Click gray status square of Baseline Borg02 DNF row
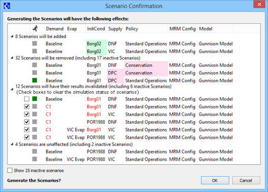Viewport: 268px width, 192px height. coord(35,44)
